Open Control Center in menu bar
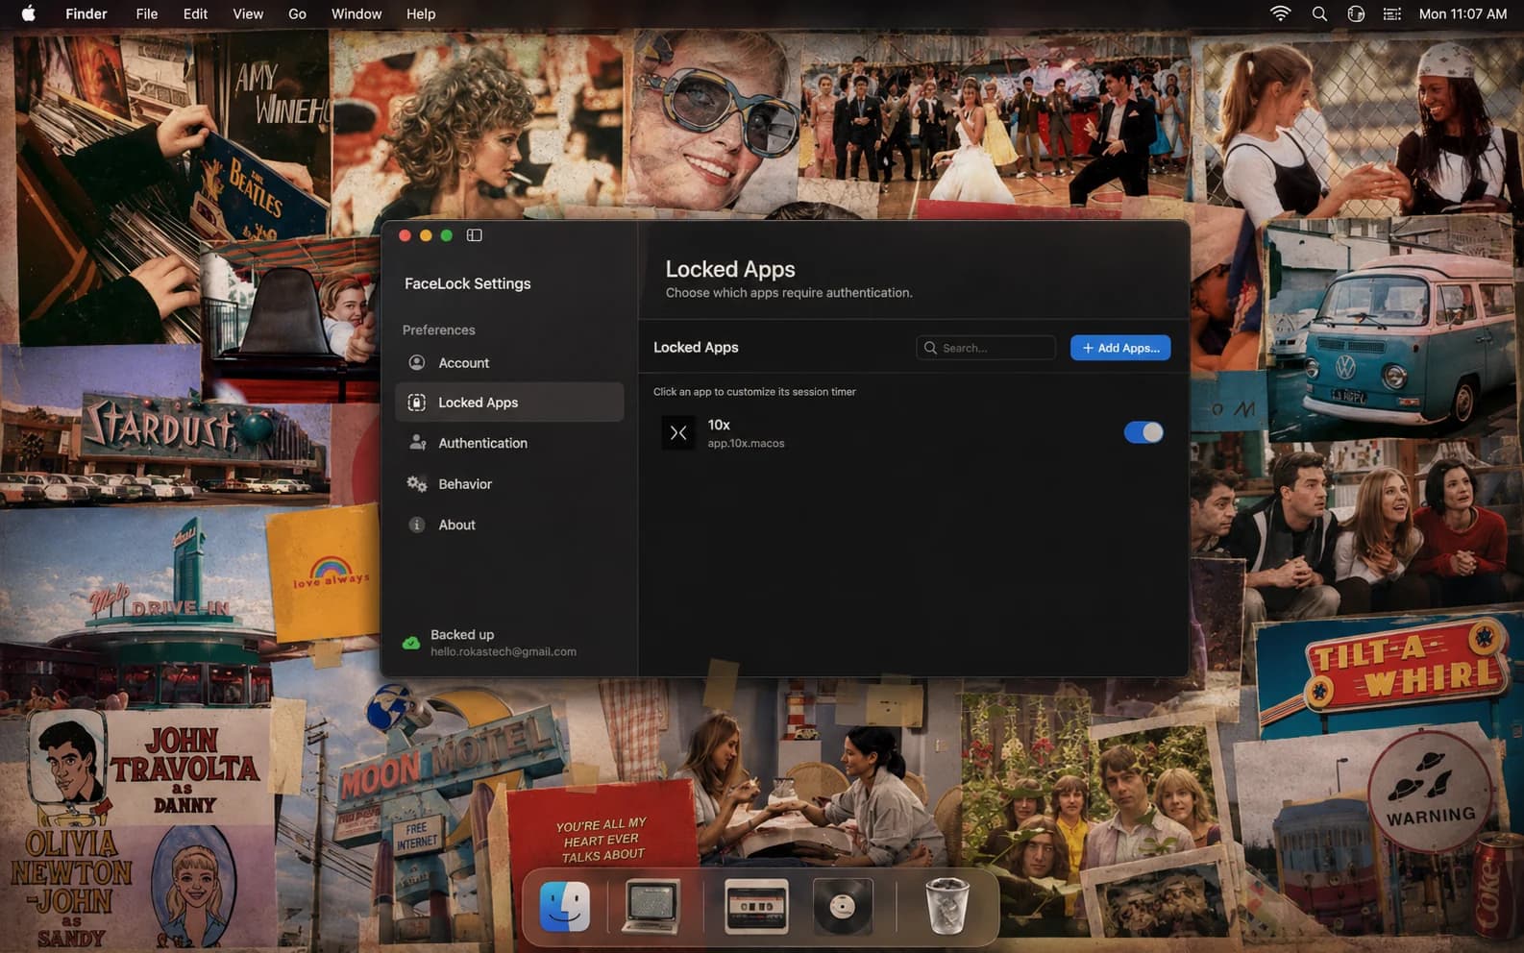Viewport: 1524px width, 953px height. click(1391, 13)
